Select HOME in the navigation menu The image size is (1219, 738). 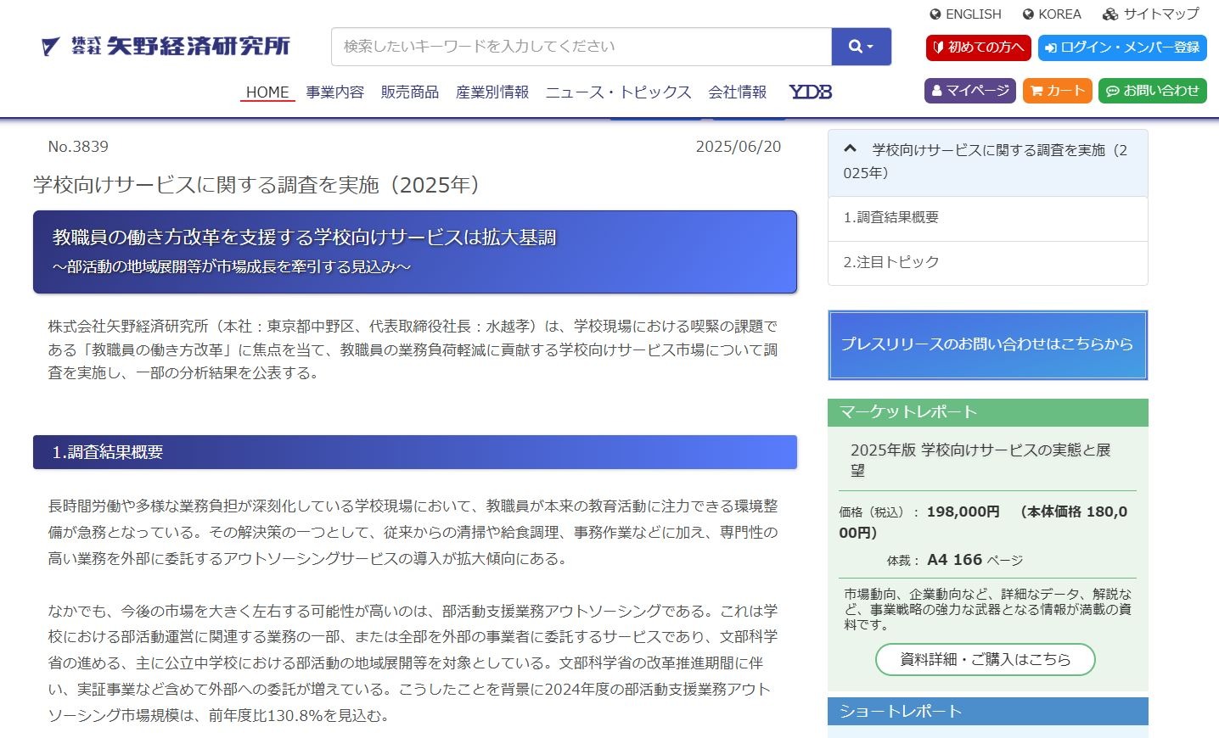coord(267,92)
